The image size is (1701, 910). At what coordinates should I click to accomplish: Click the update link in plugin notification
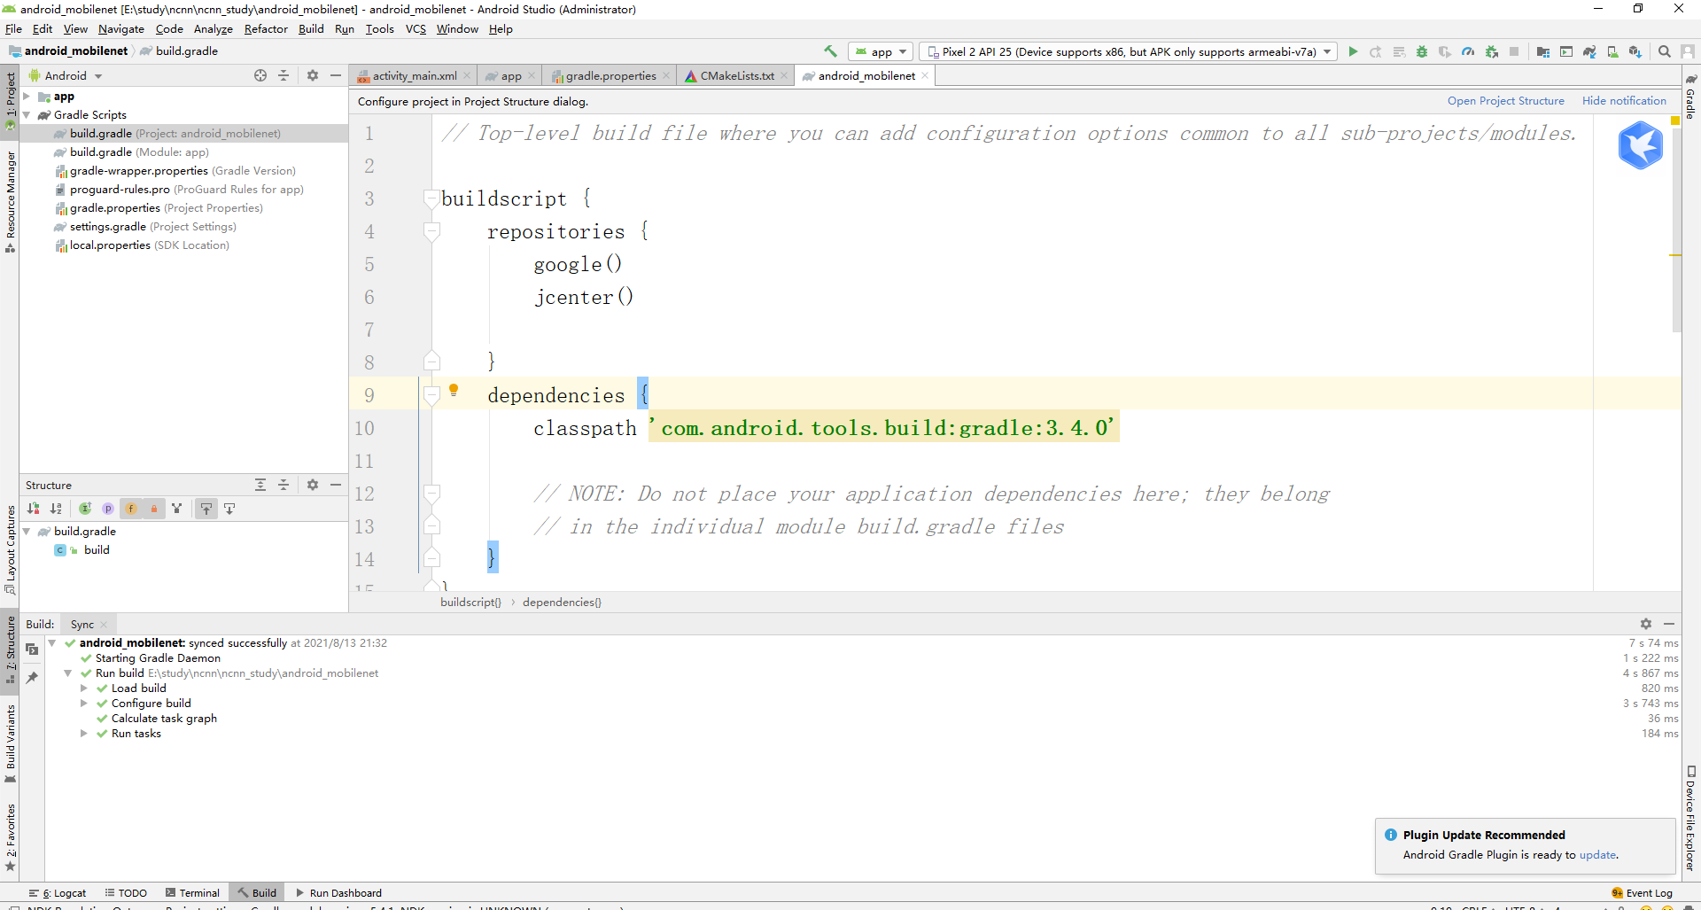[x=1597, y=855]
